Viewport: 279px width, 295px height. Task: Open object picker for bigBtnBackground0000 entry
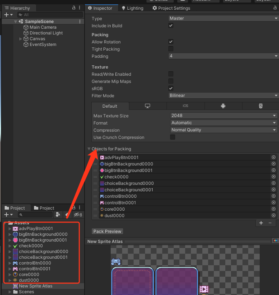pyautogui.click(x=274, y=164)
